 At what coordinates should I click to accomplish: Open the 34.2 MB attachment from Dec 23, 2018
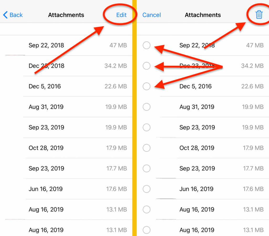point(66,66)
